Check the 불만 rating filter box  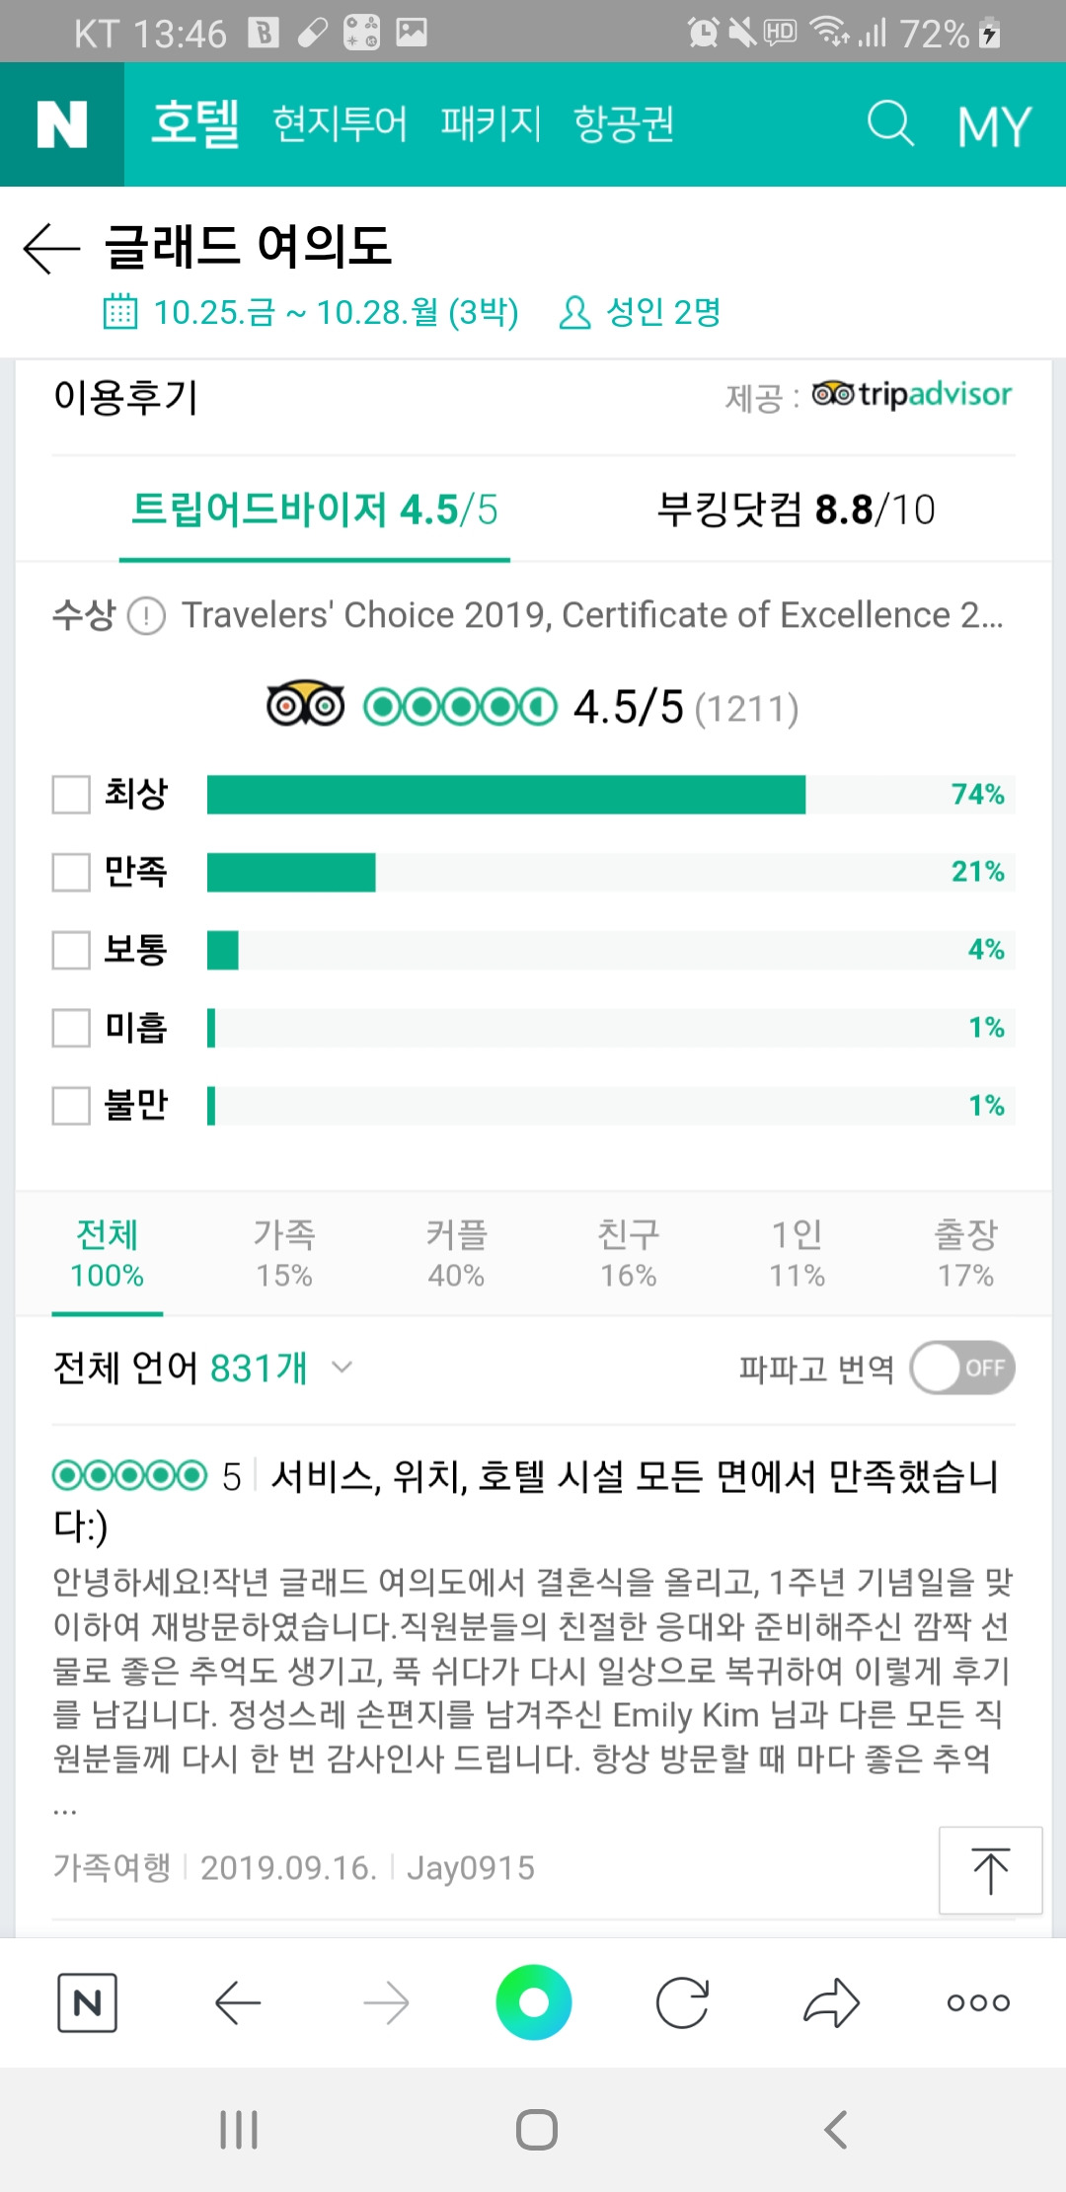(71, 1105)
